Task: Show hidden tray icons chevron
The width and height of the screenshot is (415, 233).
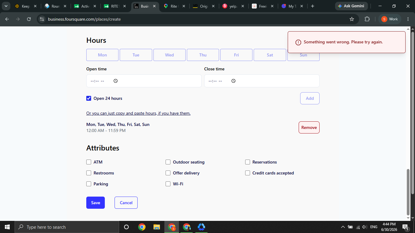Action: (x=343, y=227)
